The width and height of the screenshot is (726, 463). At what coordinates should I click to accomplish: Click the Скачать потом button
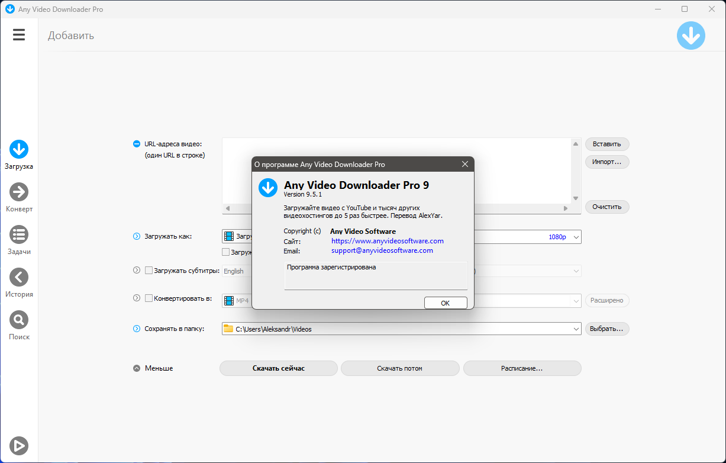tap(400, 368)
